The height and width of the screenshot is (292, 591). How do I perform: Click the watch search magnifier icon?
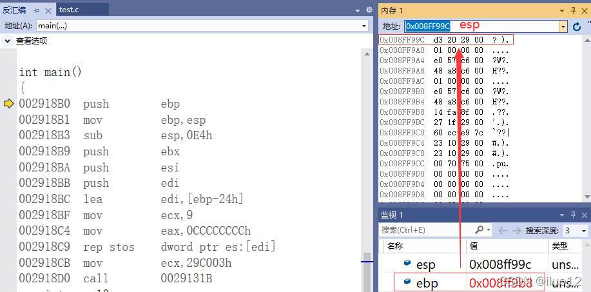click(479, 229)
